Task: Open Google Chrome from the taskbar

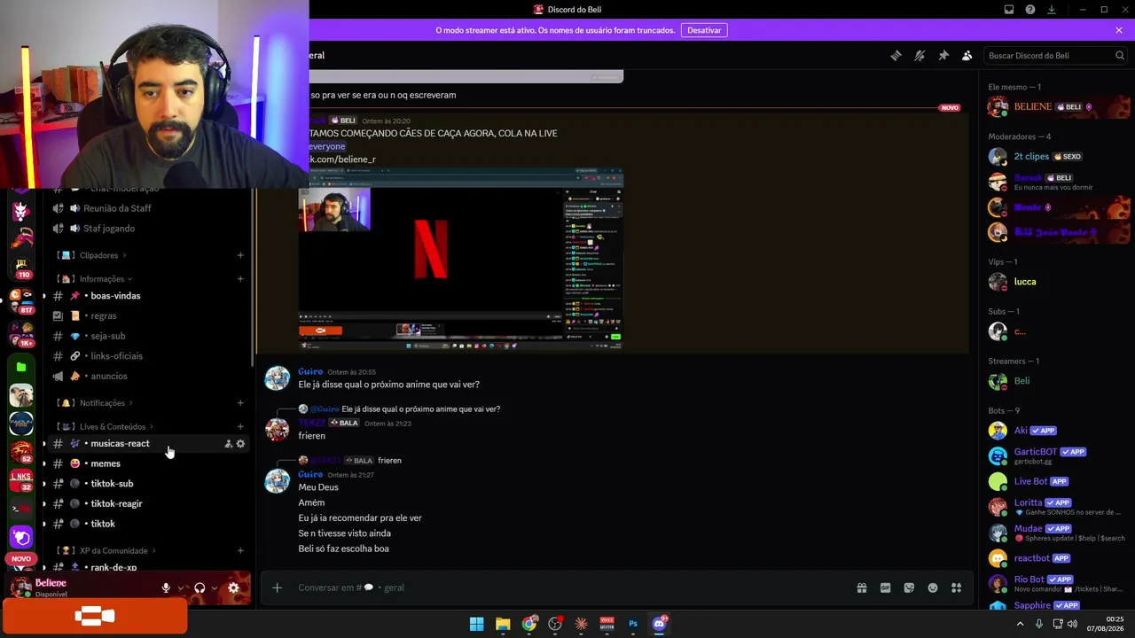Action: (x=529, y=624)
